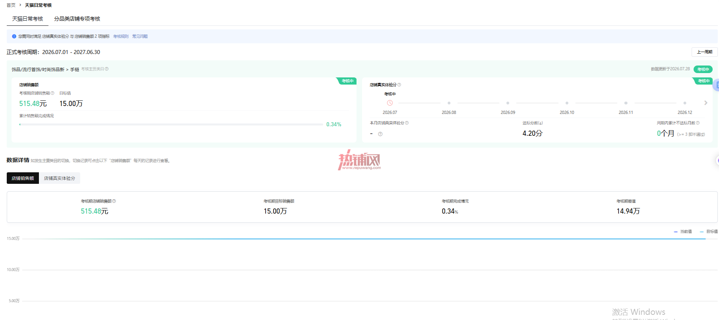Click the 515.48元 value in the 数据详情 stats row
The image size is (719, 320).
pyautogui.click(x=94, y=211)
